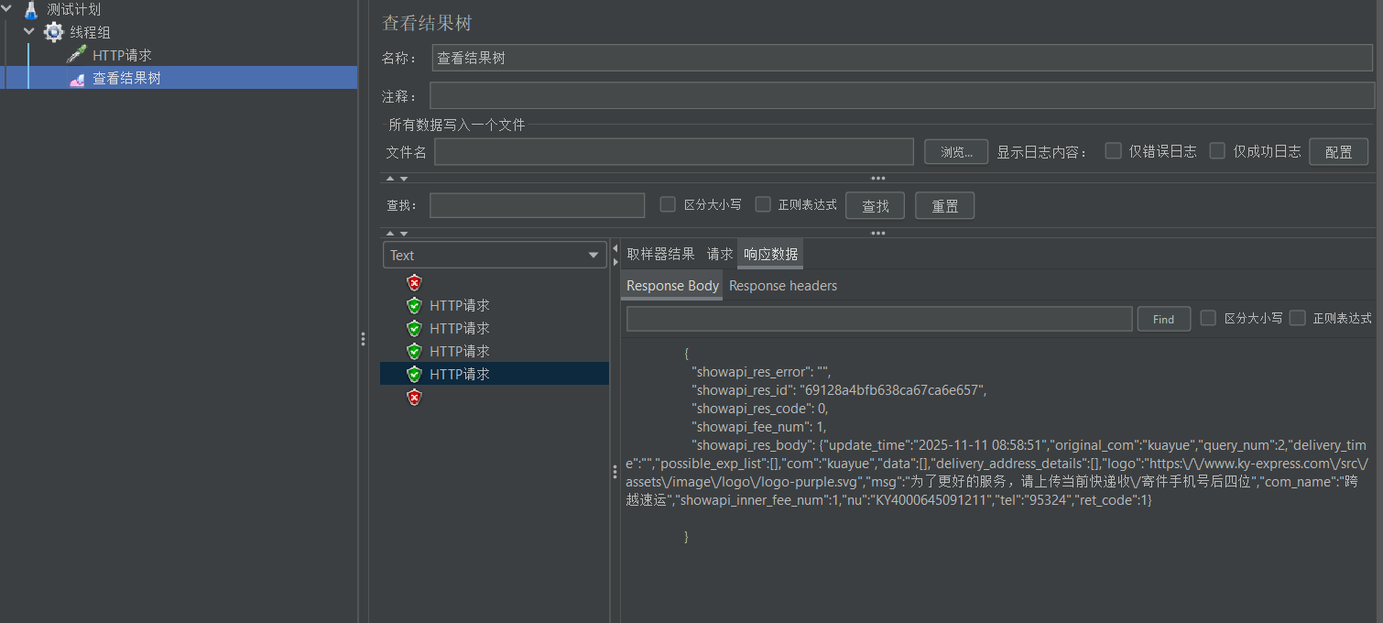Click the 显示日志内容 label
This screenshot has height=623, width=1383.
click(1043, 152)
